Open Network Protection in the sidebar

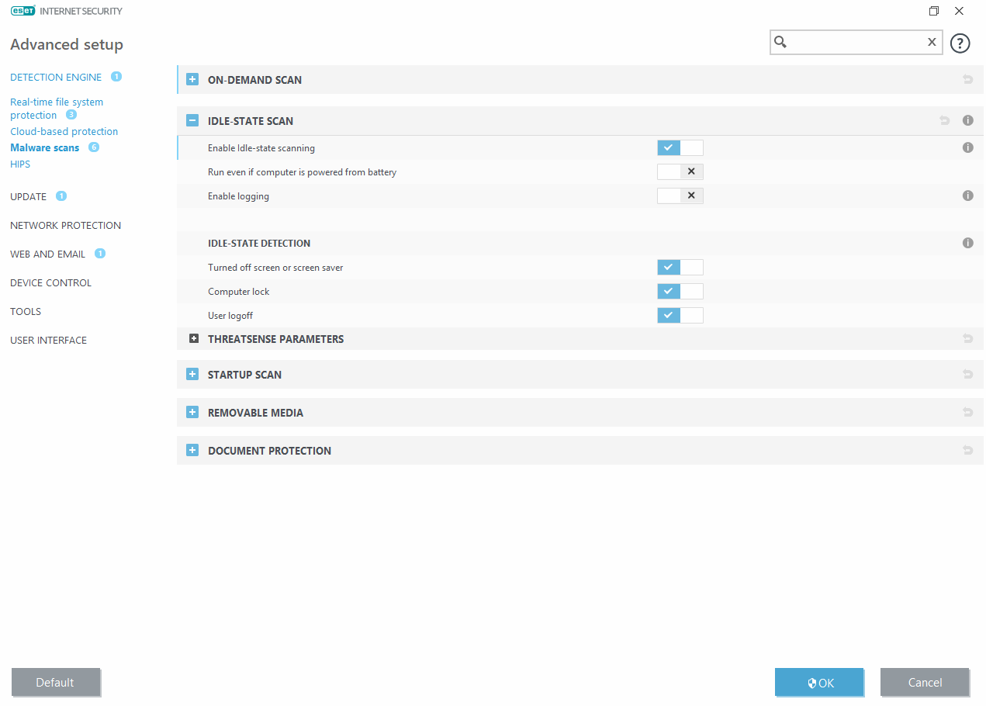(x=65, y=225)
